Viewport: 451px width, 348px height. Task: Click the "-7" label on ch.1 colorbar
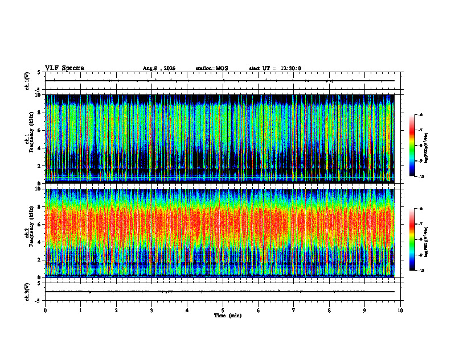point(420,130)
